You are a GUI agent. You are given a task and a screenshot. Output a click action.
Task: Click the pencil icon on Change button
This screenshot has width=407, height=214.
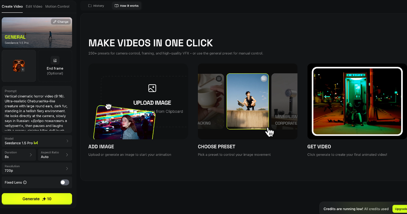pos(55,22)
